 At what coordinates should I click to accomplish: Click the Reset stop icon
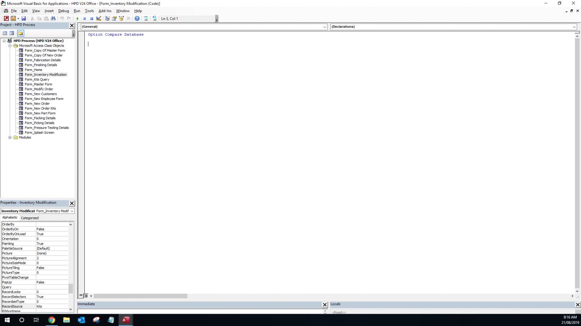(92, 19)
